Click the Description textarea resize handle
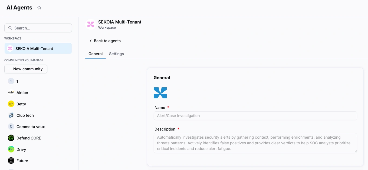368x170 pixels. (356, 151)
